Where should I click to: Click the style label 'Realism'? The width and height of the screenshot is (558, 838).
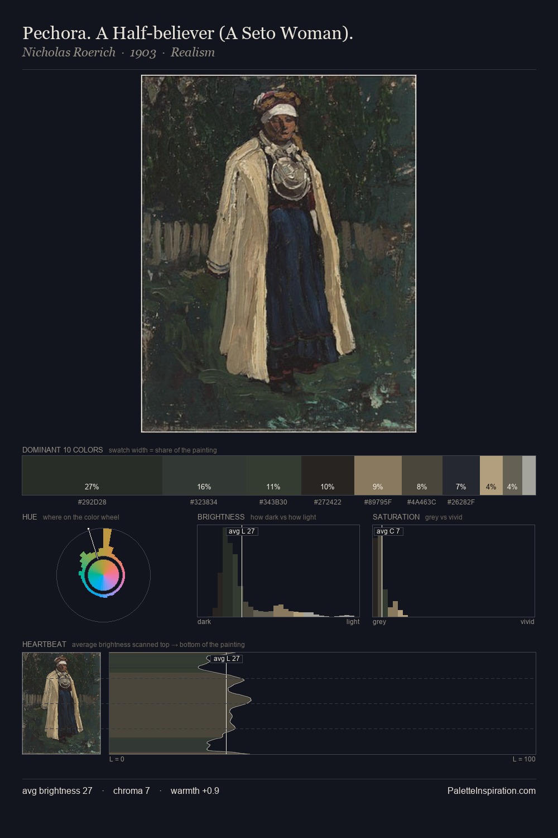tap(193, 53)
